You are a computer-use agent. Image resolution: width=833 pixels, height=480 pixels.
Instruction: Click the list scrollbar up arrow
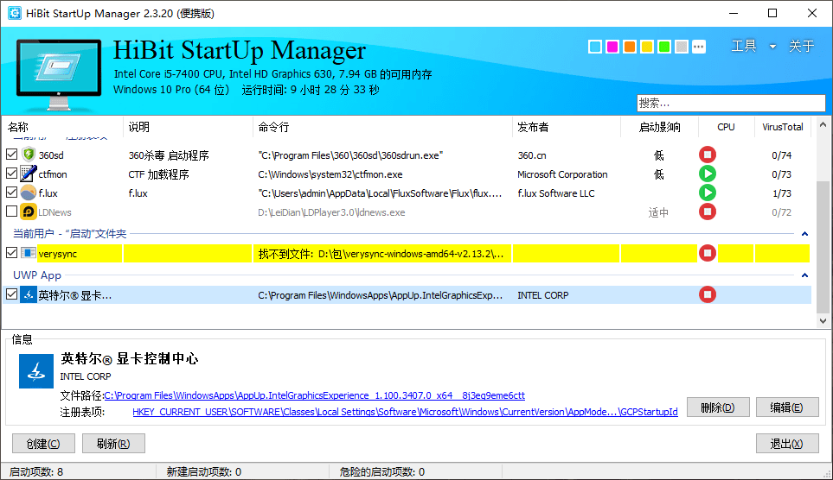coord(823,125)
